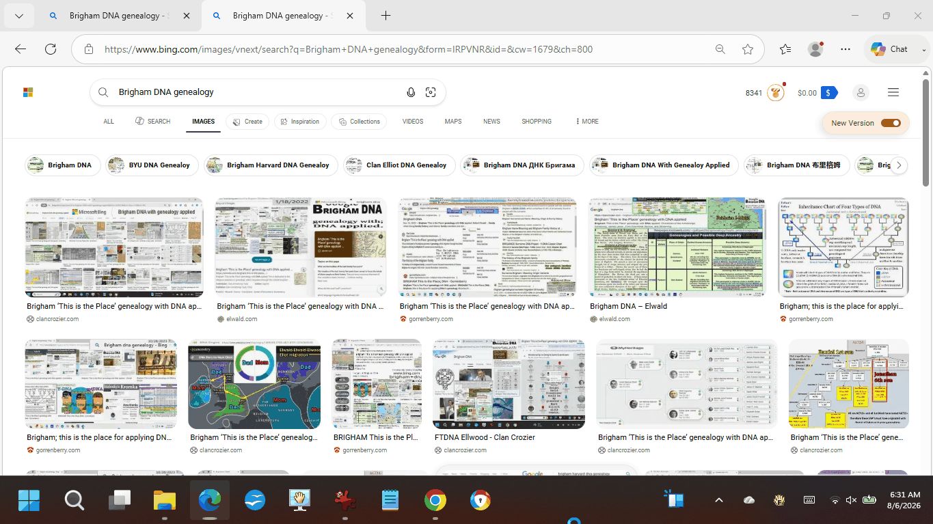Viewport: 933px width, 524px height.
Task: Open the browser tab list chevron
Action: [x=19, y=16]
